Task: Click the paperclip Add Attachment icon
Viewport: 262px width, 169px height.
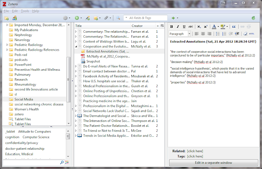Action: [106, 18]
